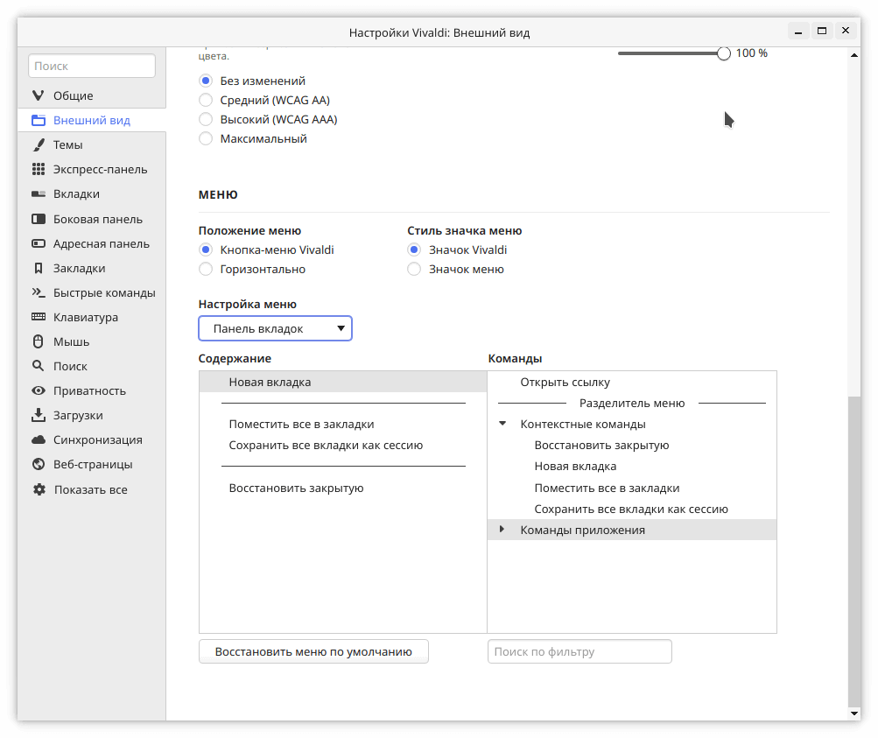Select Средний (WCAG AA) contrast
The width and height of the screenshot is (878, 738).
point(206,100)
